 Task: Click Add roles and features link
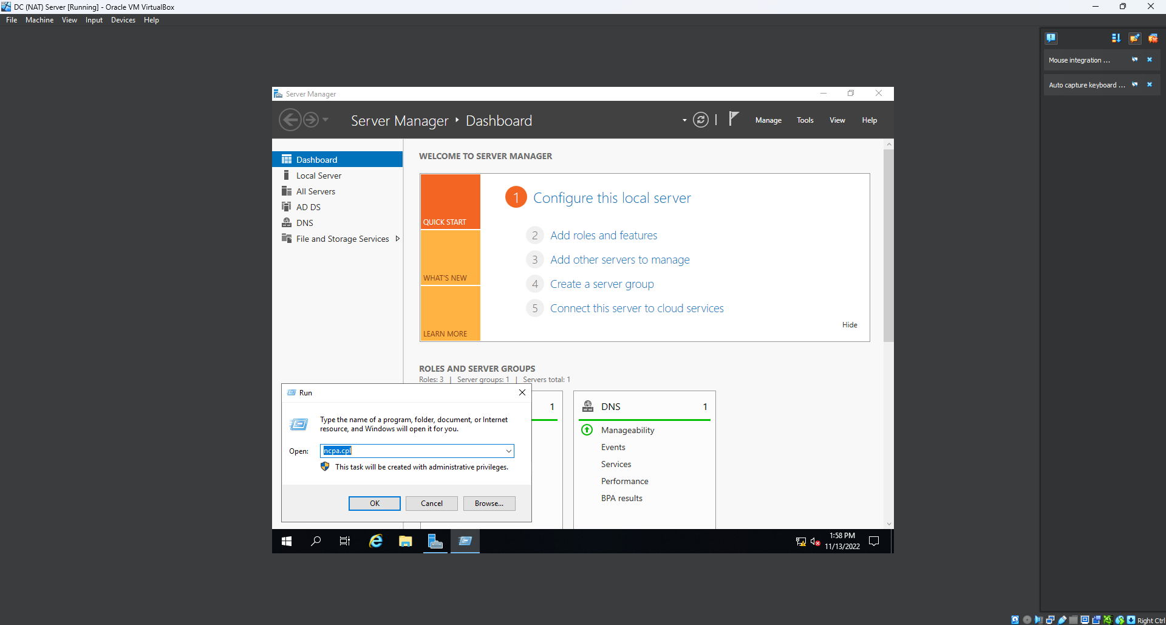pos(604,235)
